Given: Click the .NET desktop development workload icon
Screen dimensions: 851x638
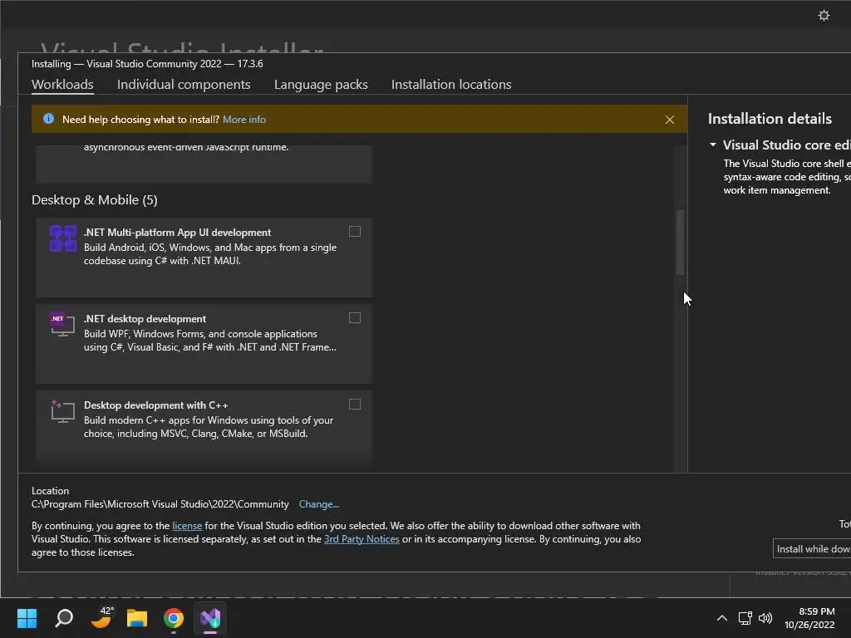Looking at the screenshot, I should click(62, 325).
